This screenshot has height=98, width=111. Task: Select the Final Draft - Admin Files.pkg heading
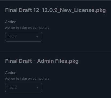click(x=42, y=61)
